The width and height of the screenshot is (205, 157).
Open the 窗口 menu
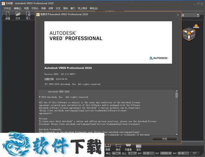click(x=73, y=8)
